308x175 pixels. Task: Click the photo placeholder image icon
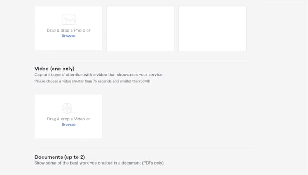click(x=68, y=20)
